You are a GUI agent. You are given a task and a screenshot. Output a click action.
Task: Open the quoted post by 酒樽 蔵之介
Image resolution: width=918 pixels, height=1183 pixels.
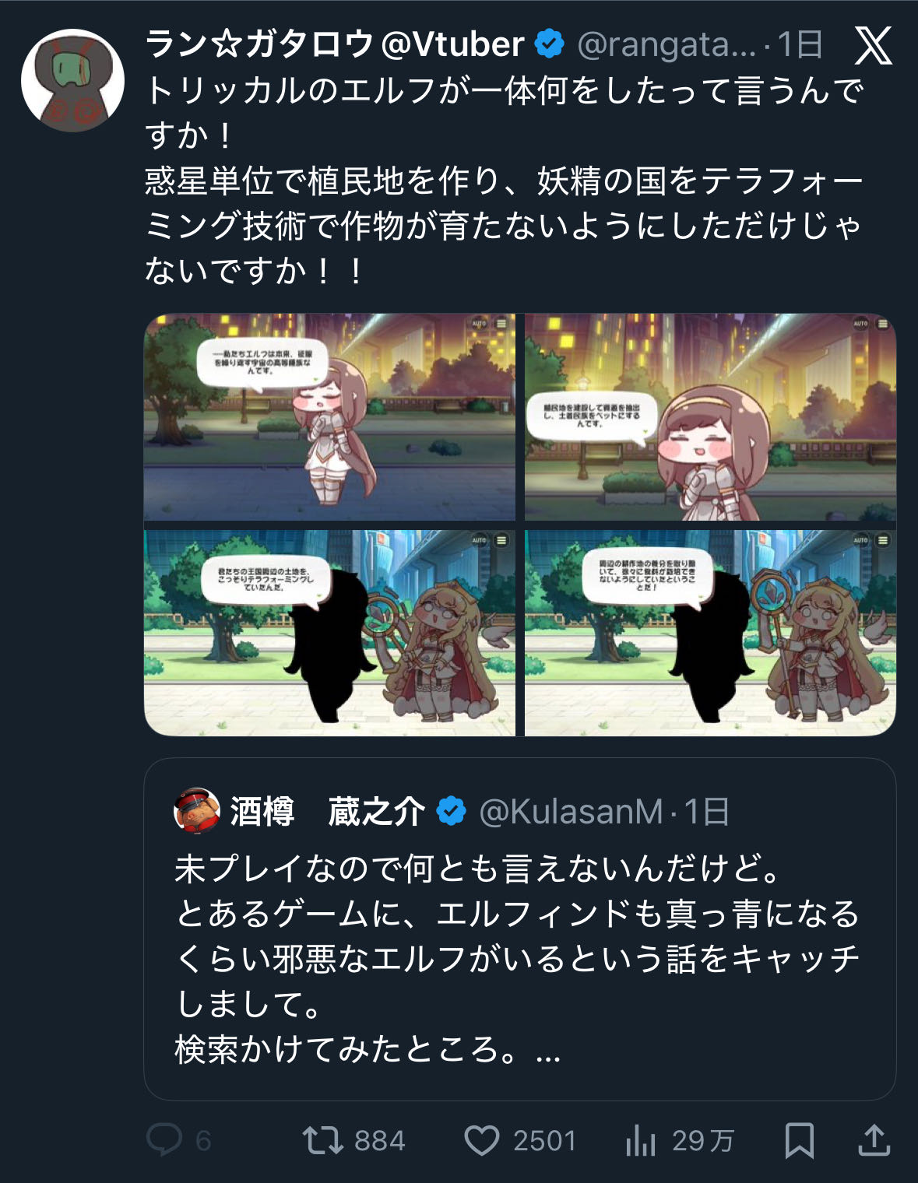519,929
